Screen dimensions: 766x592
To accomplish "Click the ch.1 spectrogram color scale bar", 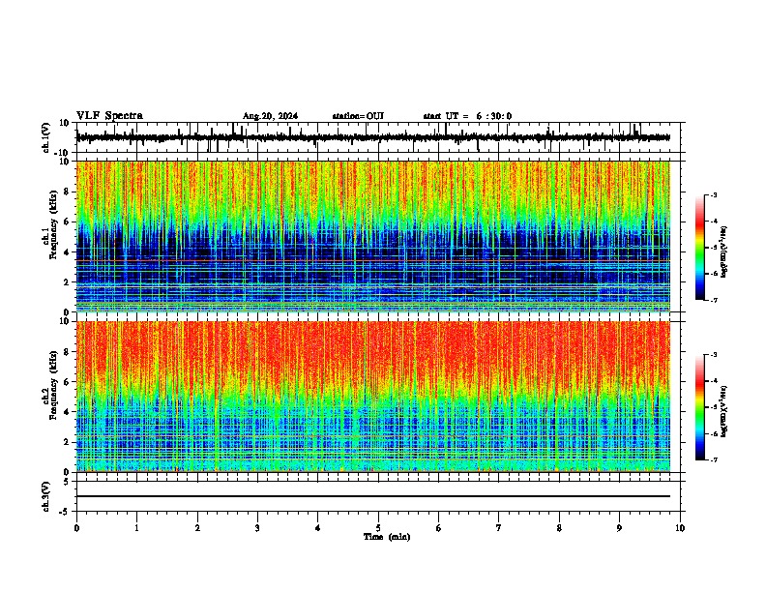I will coord(700,248).
